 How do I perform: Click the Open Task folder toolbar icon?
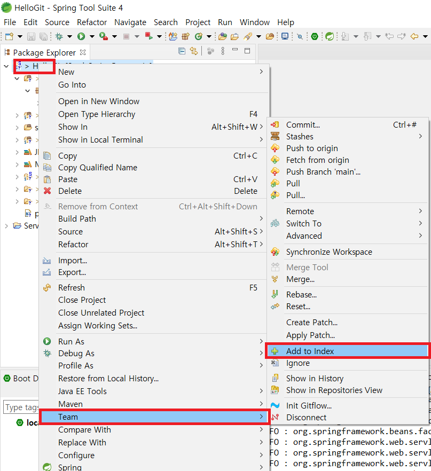(x=234, y=36)
